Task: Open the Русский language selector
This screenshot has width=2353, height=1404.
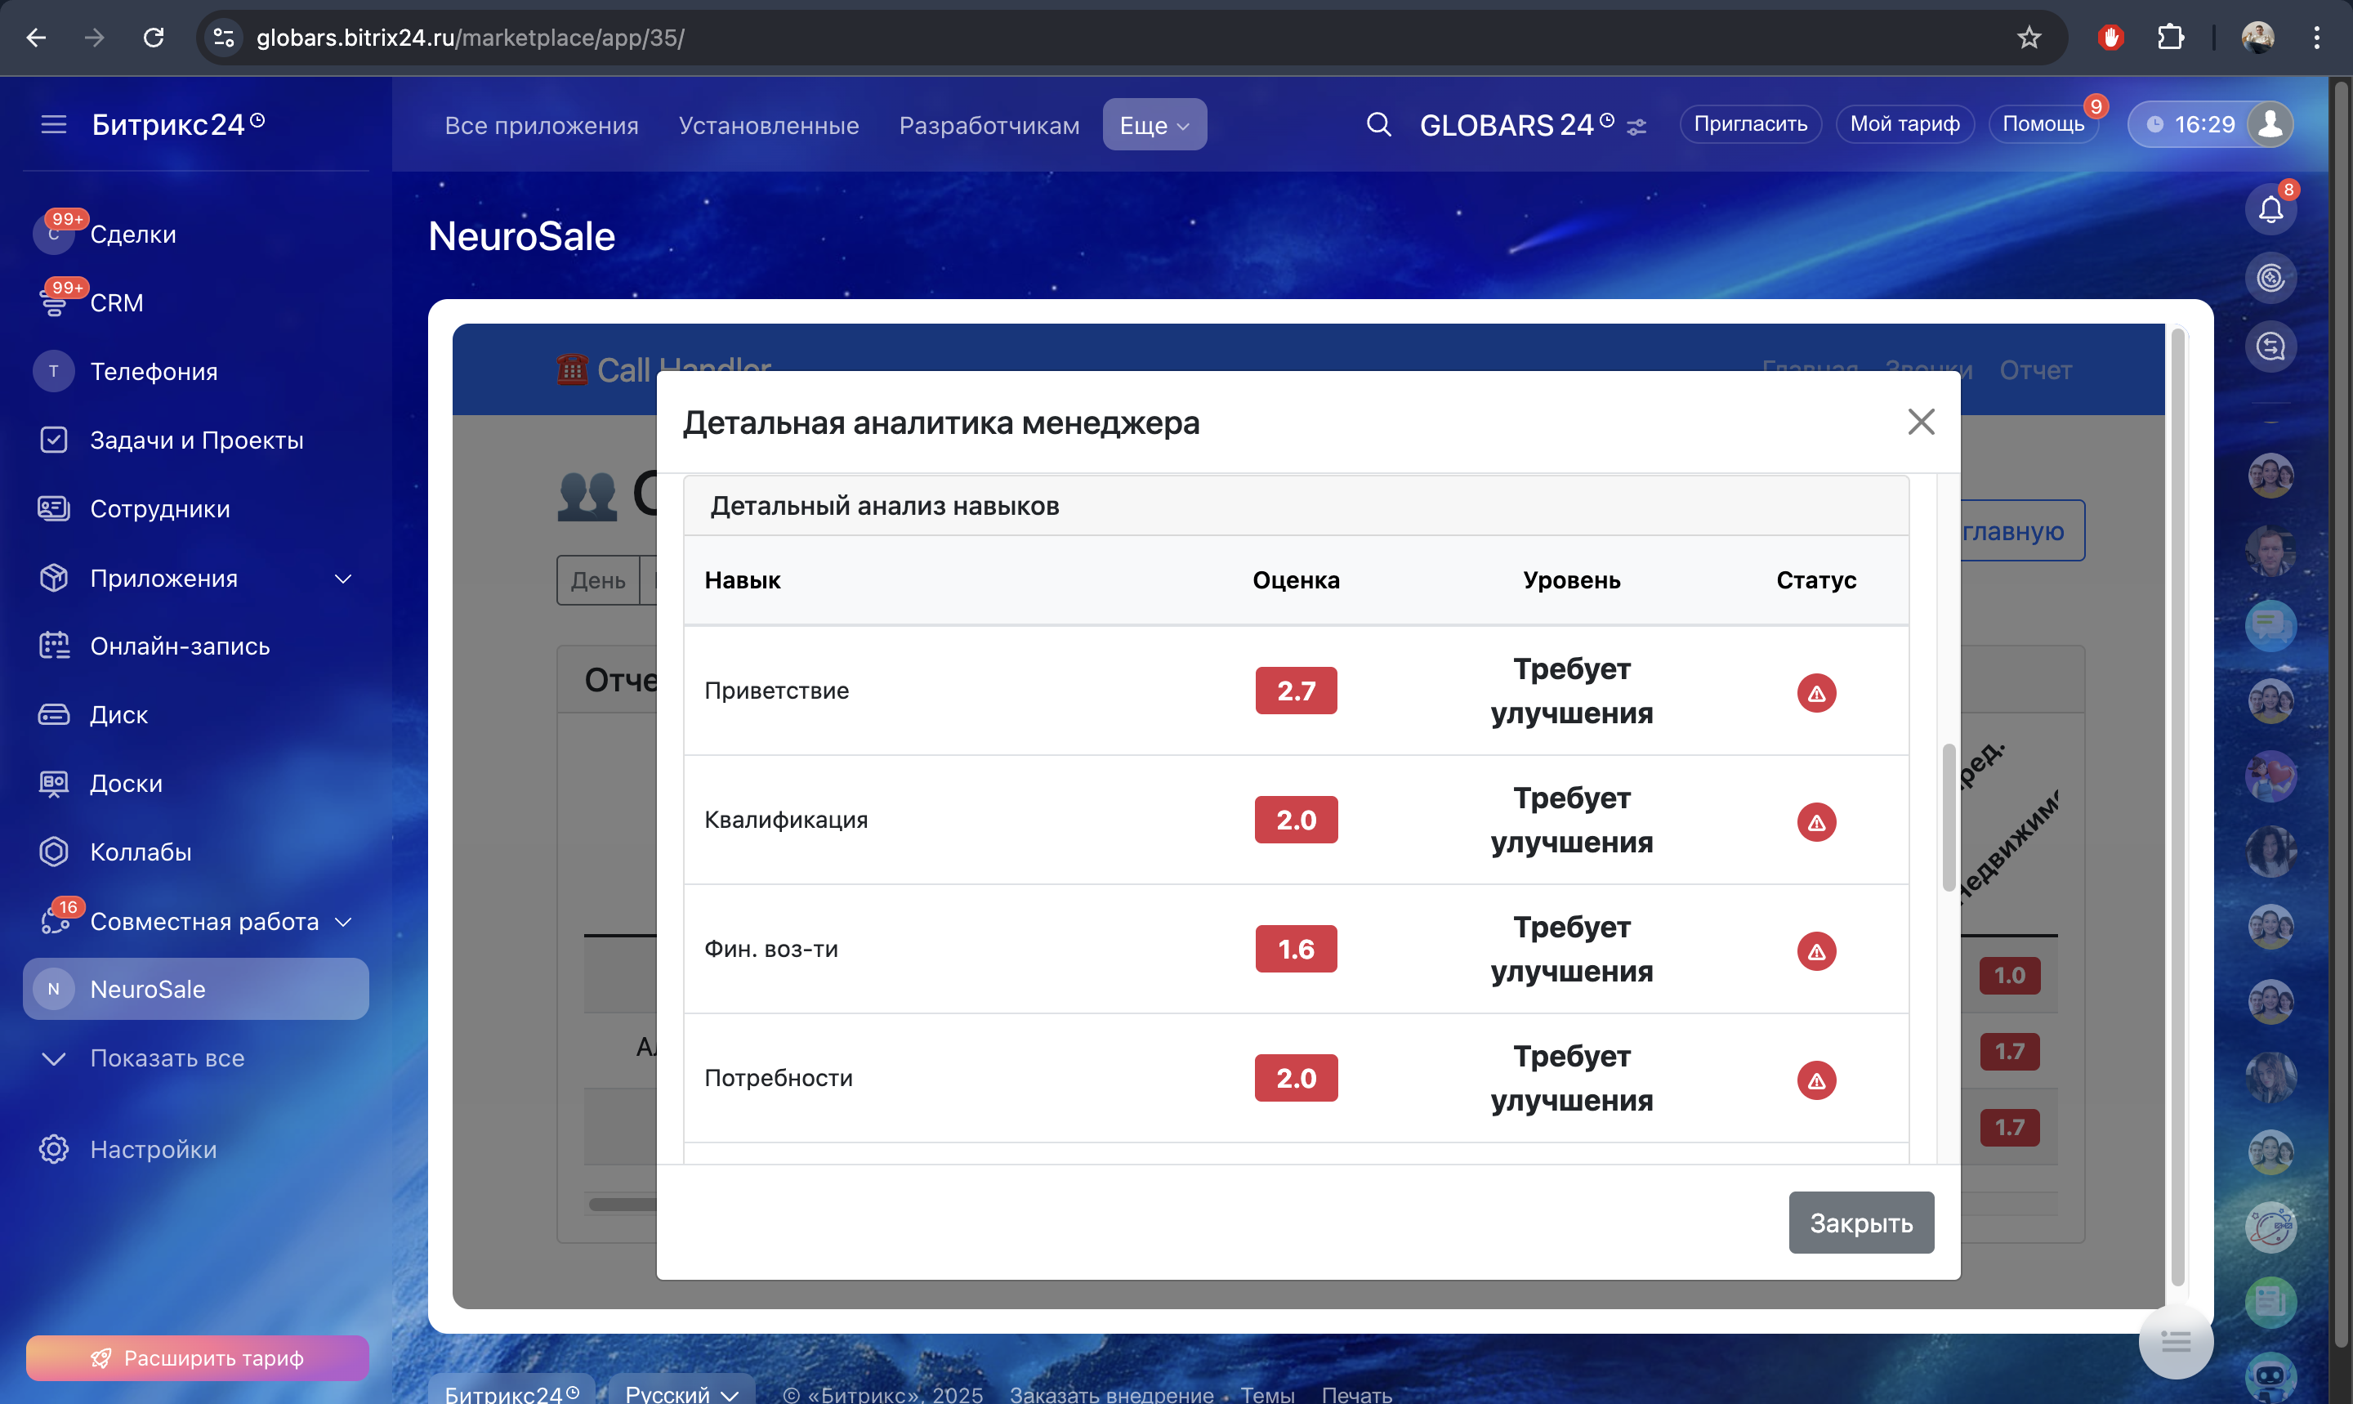Action: tap(681, 1393)
